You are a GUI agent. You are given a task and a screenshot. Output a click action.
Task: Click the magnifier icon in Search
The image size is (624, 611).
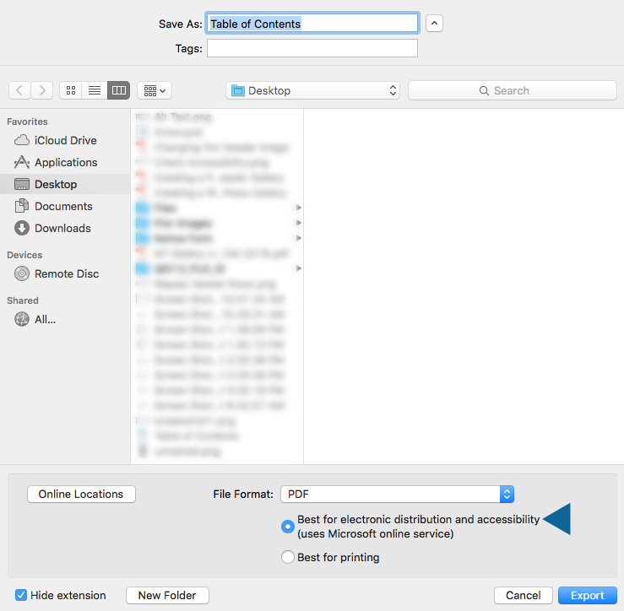[x=484, y=90]
